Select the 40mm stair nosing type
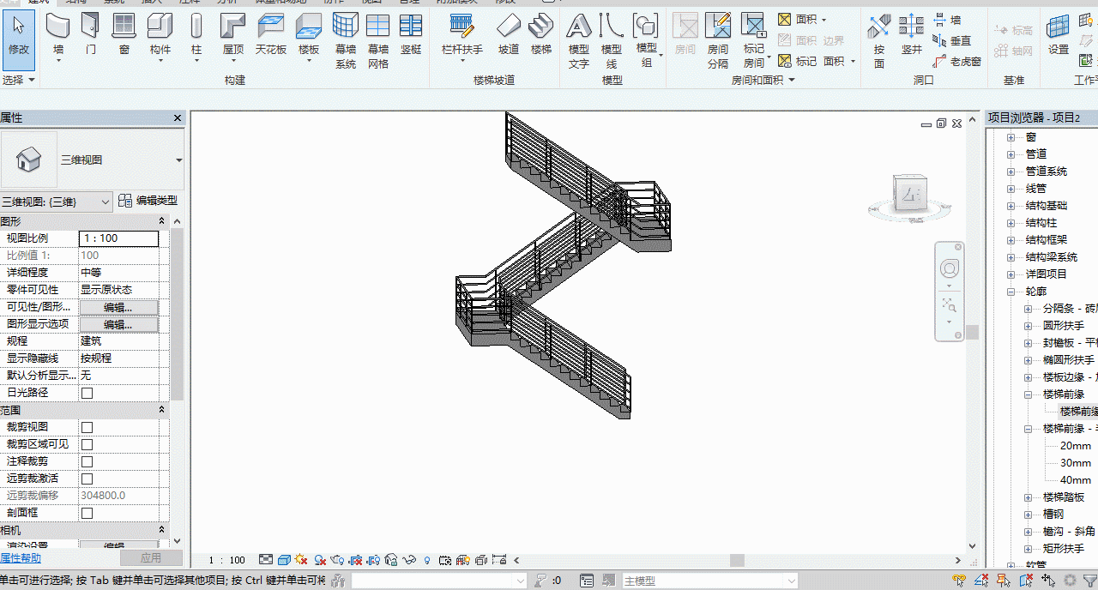Image resolution: width=1098 pixels, height=590 pixels. [1076, 480]
